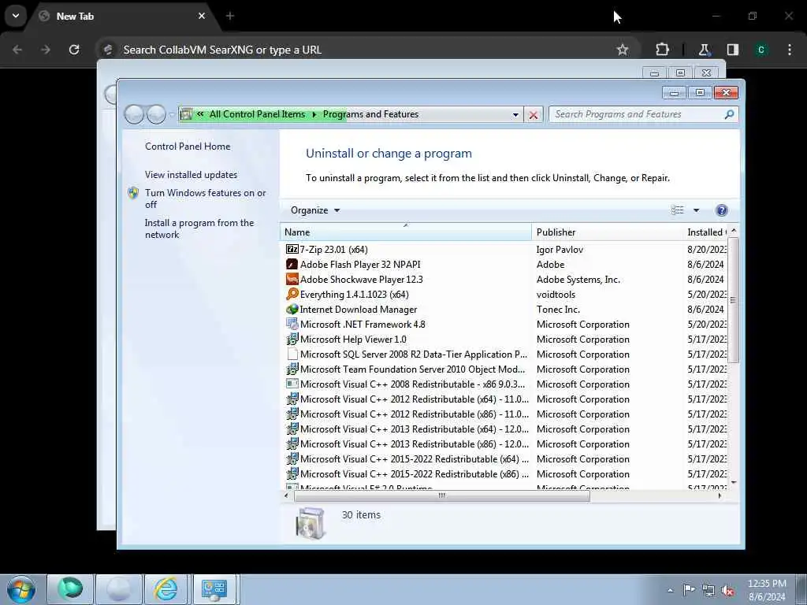Open the Windows Start orb

(x=21, y=589)
